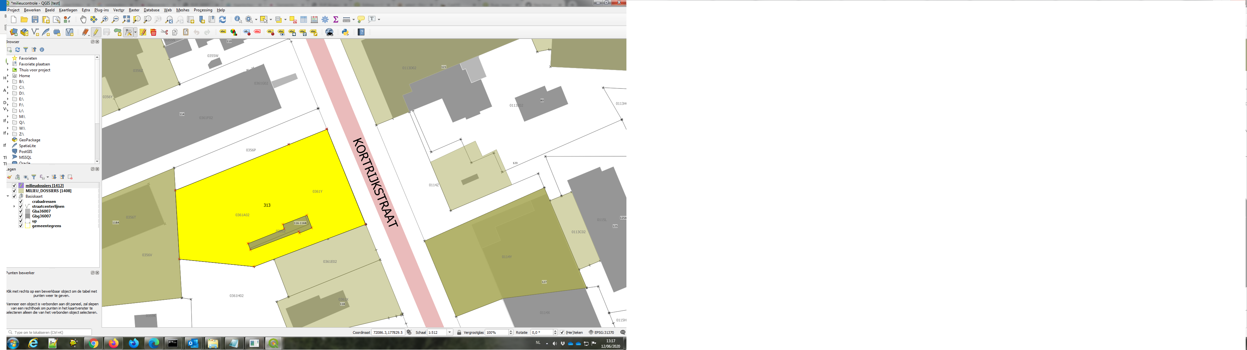Open the Vector menu
The width and height of the screenshot is (1247, 350).
[119, 10]
